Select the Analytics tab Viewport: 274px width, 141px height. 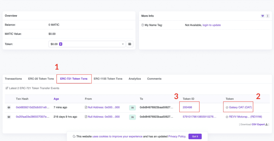pos(135,79)
